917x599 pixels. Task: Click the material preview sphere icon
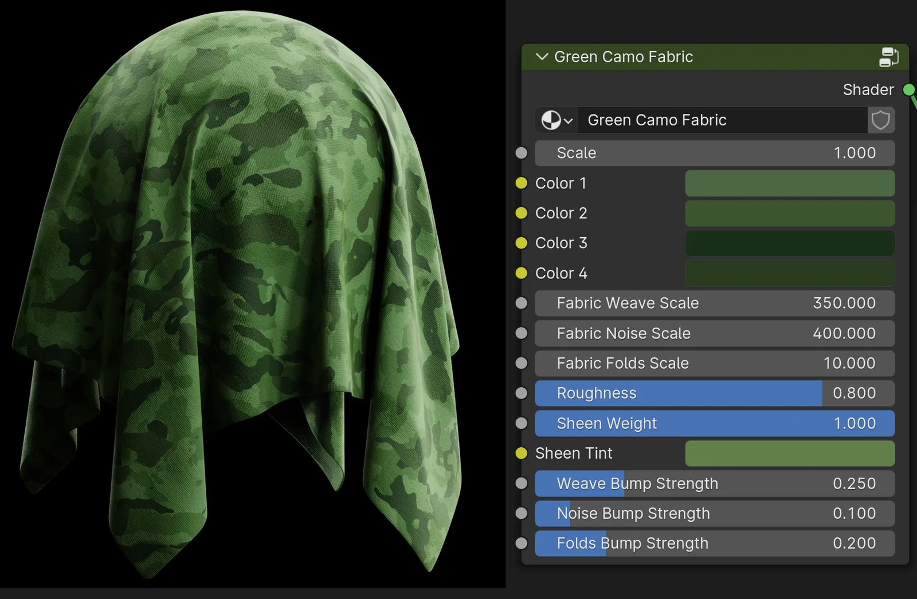[550, 120]
